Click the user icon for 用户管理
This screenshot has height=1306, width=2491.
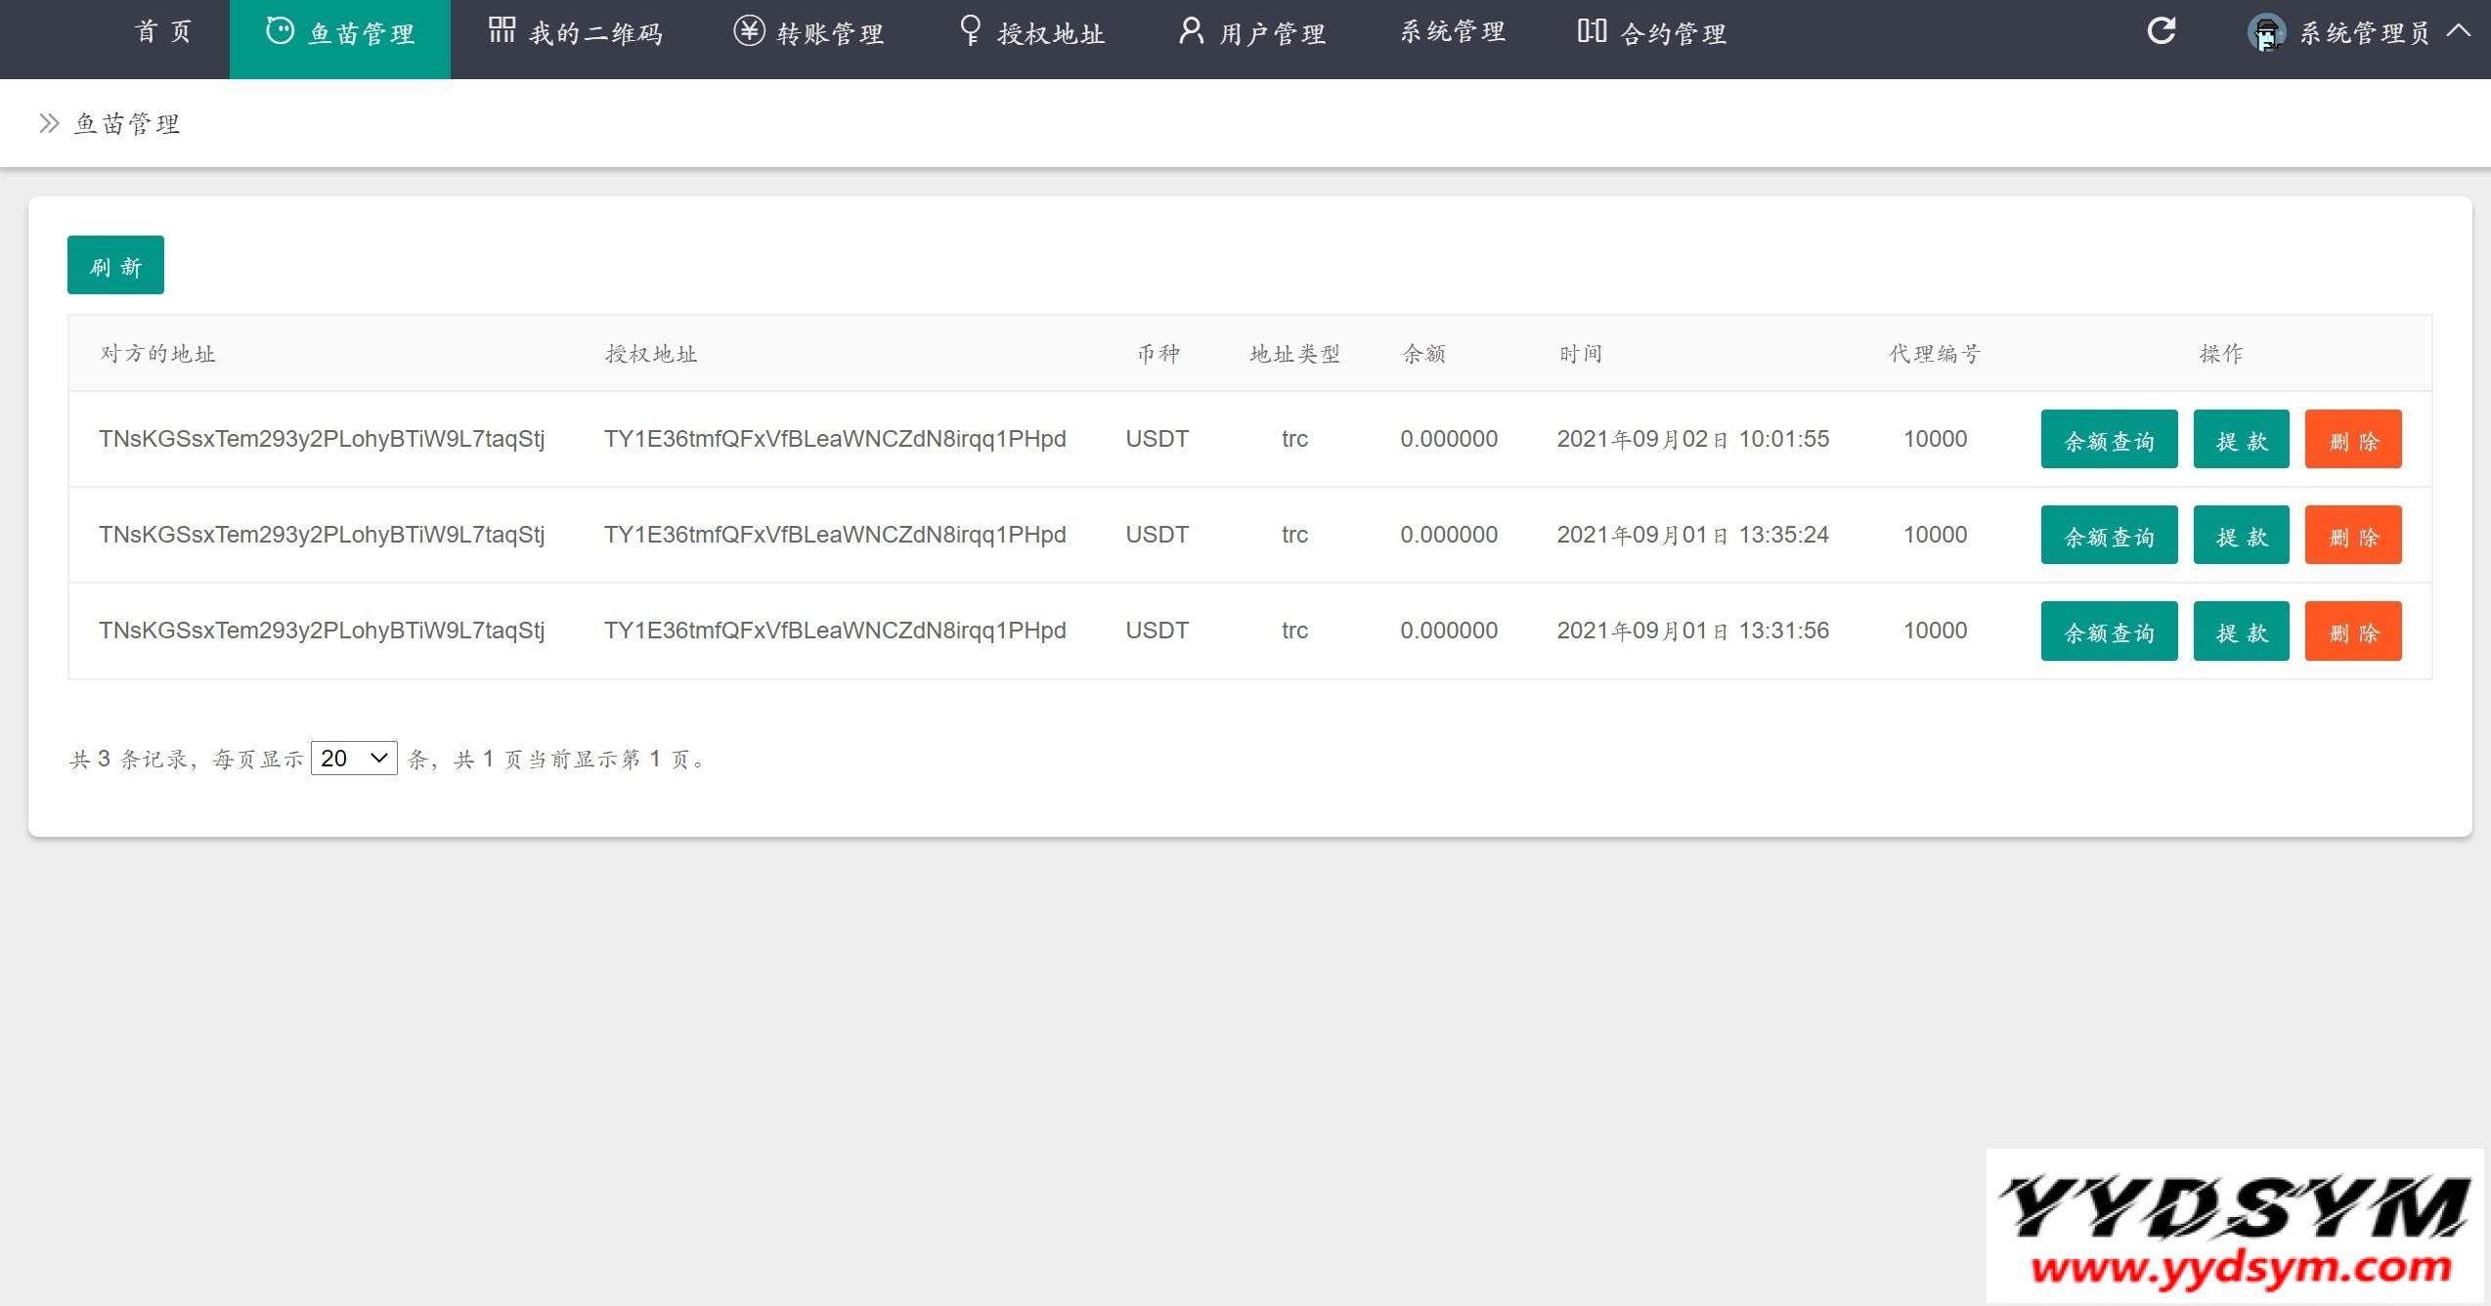[x=1191, y=30]
